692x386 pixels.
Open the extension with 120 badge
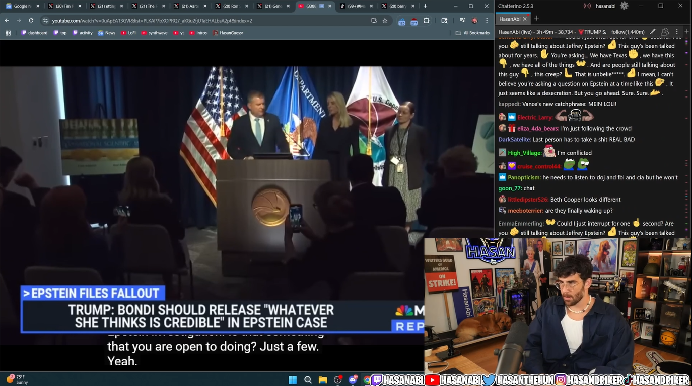pos(402,21)
